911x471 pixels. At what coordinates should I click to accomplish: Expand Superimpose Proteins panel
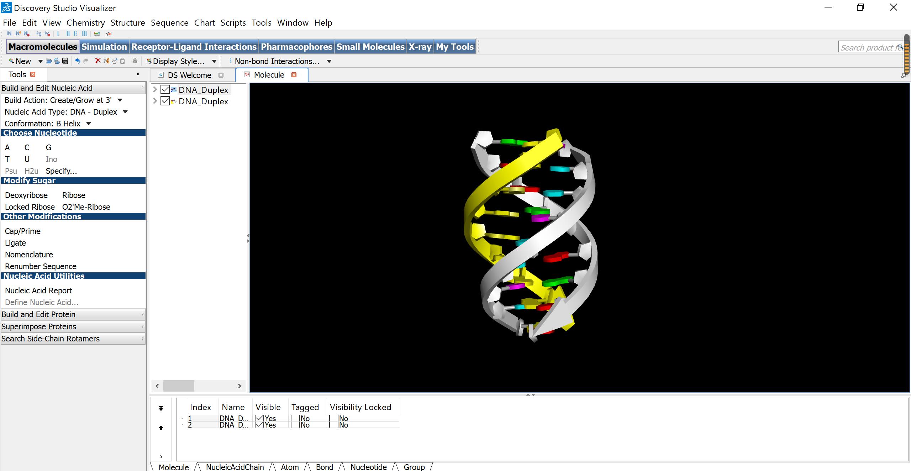pyautogui.click(x=73, y=326)
